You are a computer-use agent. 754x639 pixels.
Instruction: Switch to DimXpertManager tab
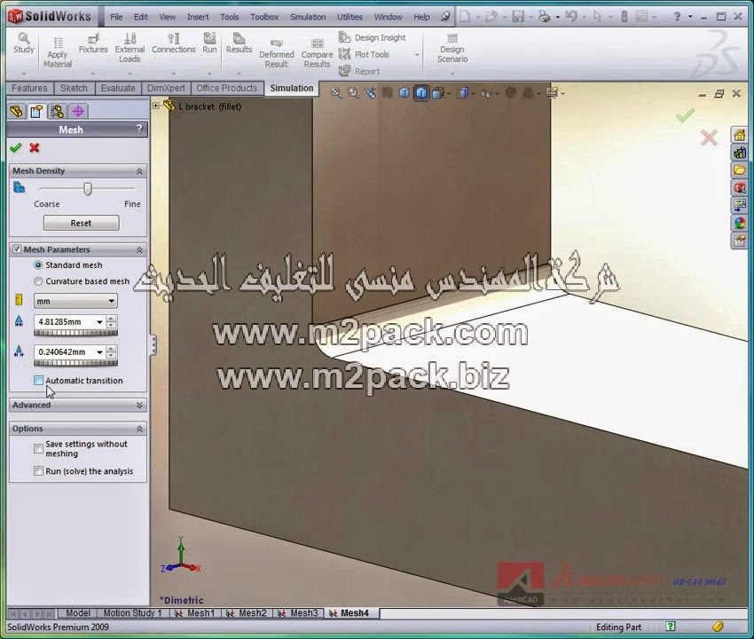click(x=78, y=112)
